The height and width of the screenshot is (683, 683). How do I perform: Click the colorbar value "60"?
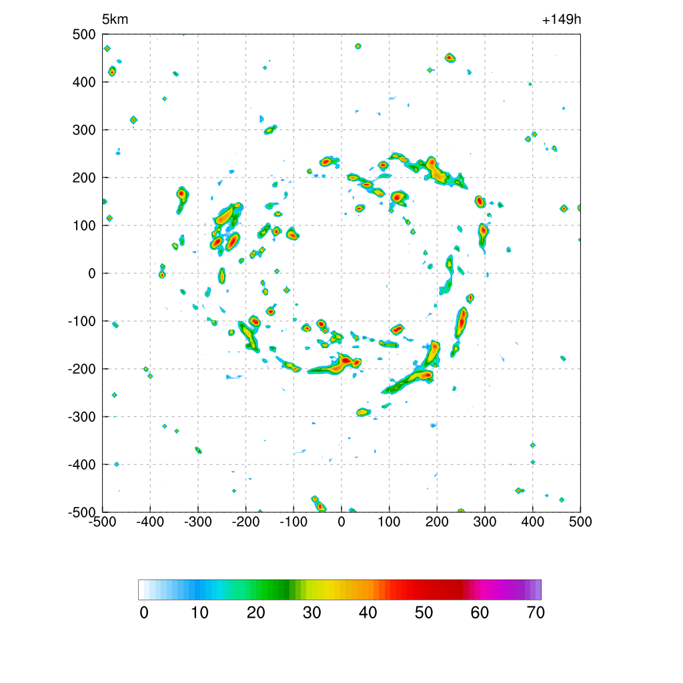(x=480, y=613)
